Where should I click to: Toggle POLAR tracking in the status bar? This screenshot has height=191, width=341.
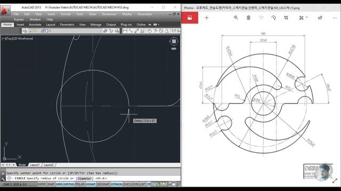[80, 184]
